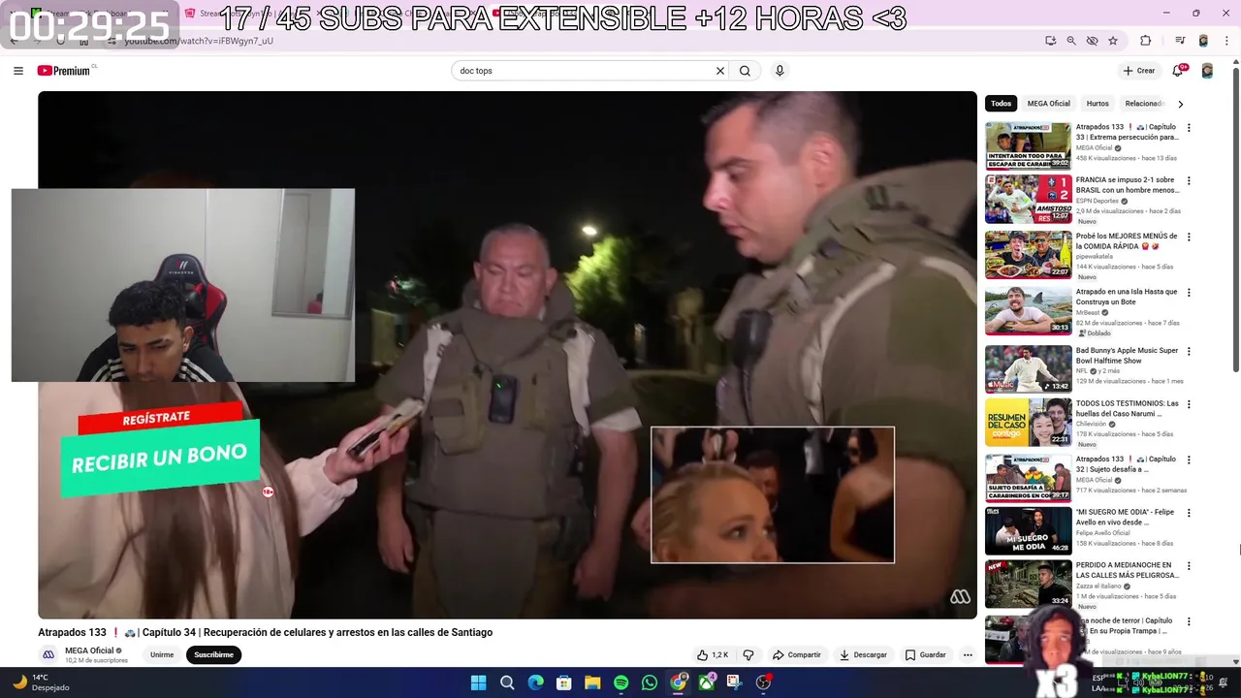Screen dimensions: 1241x698
Task: Open more actions ellipsis under video
Action: [968, 655]
